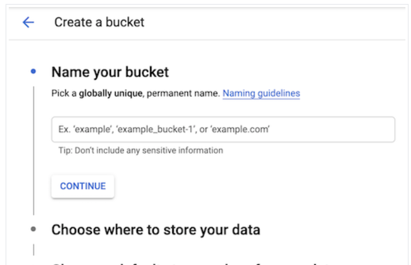Screen dimensions: 411x265
Task: Click the Create a bucket page title
Action: [x=99, y=22]
